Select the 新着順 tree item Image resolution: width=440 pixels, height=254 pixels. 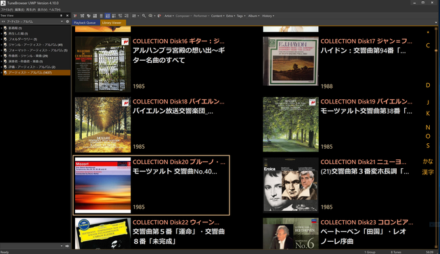tap(15, 28)
